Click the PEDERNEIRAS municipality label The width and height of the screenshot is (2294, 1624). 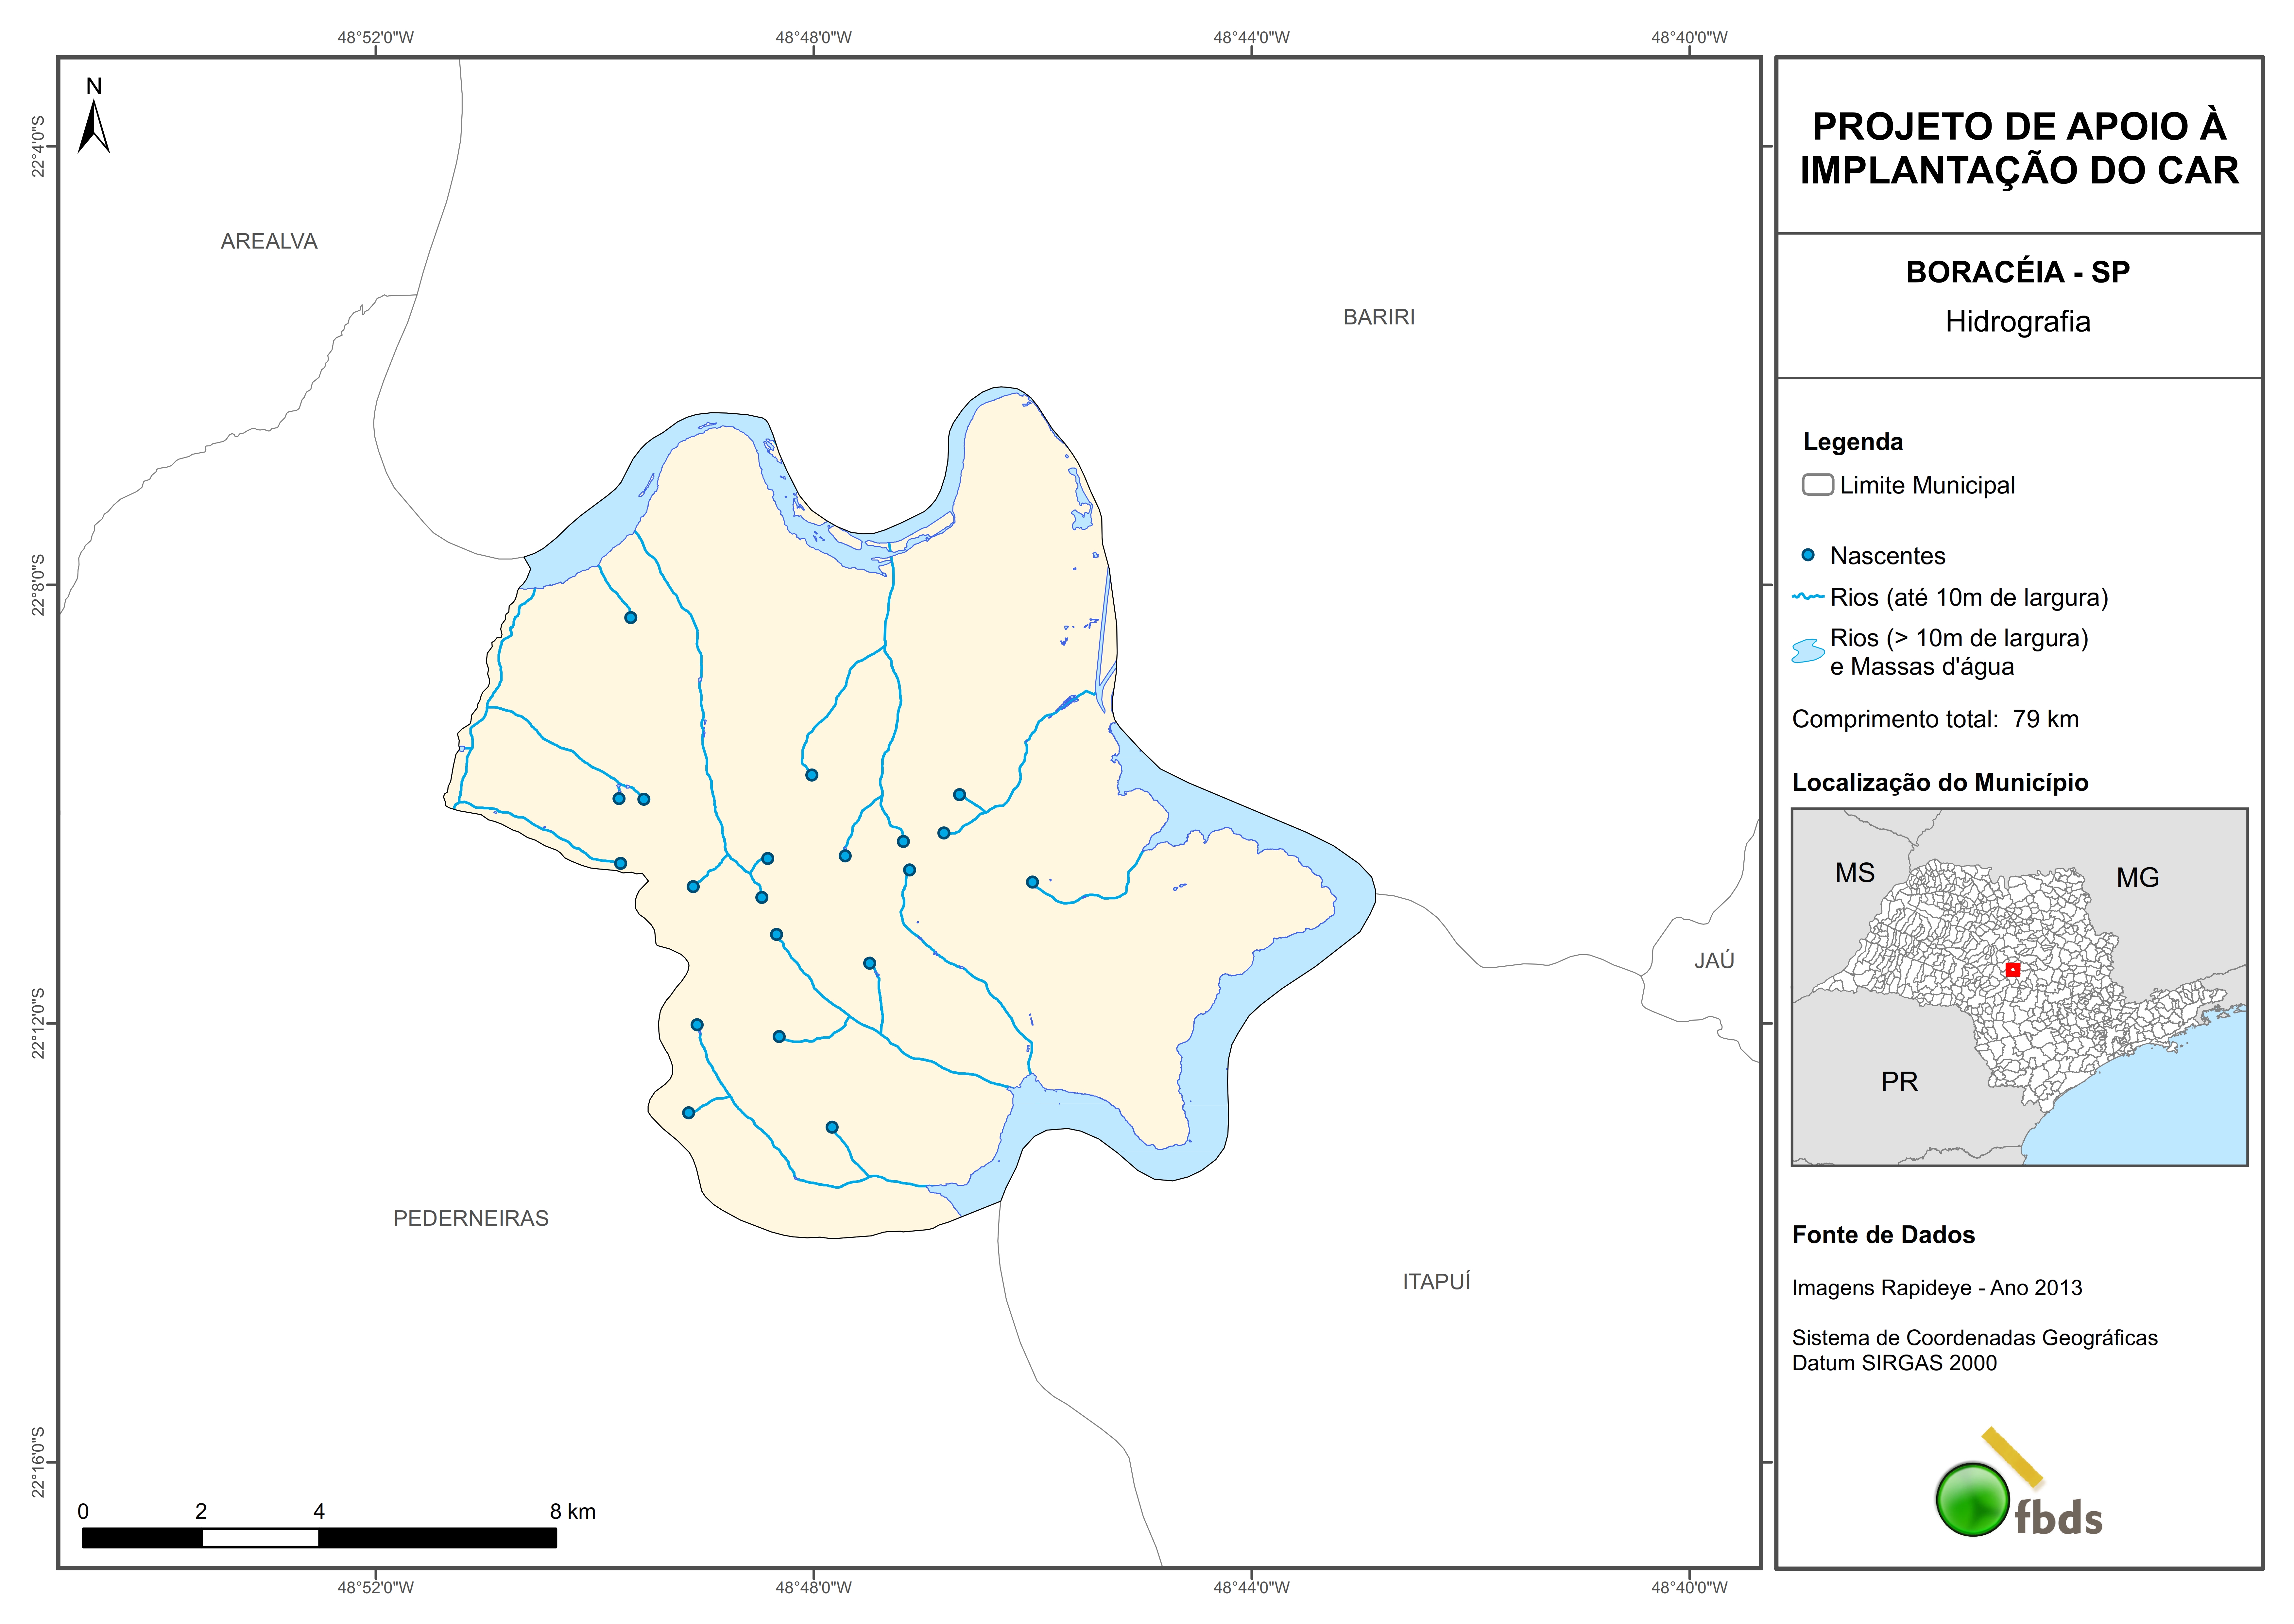[x=471, y=1218]
